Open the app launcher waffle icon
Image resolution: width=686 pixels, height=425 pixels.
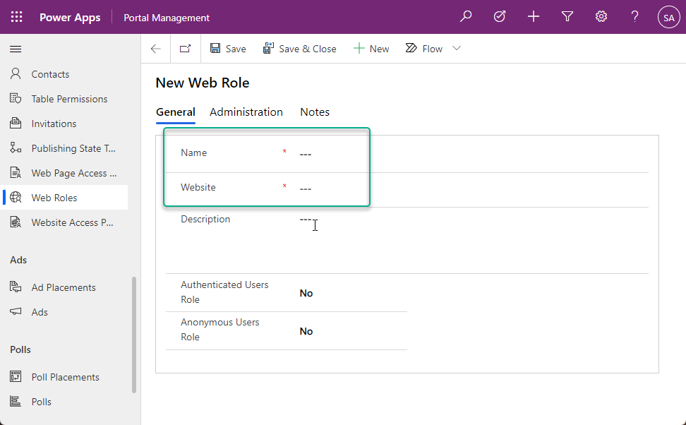click(17, 17)
